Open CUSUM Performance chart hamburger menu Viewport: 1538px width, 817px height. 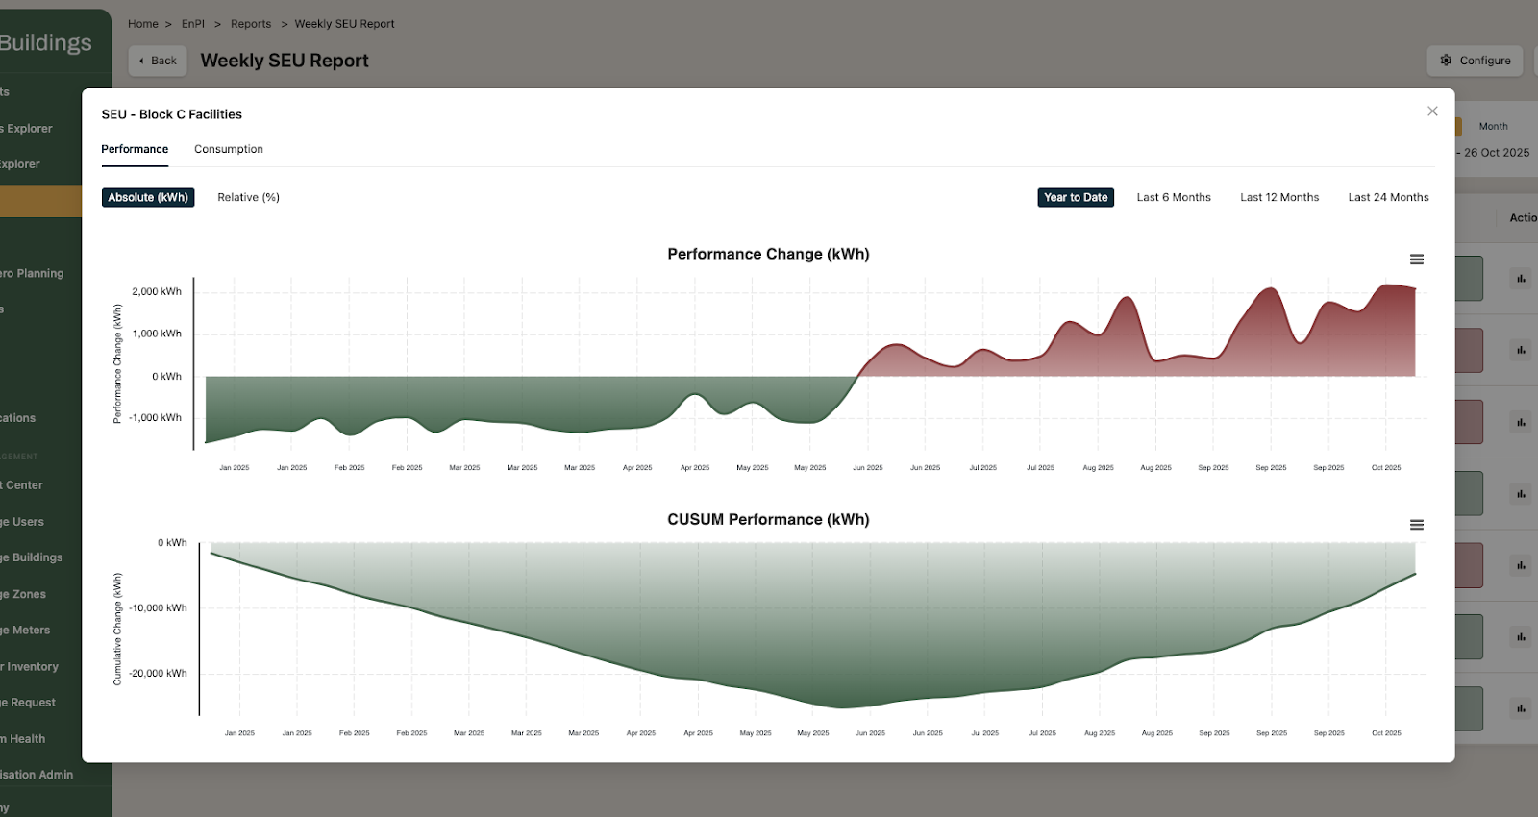point(1416,525)
